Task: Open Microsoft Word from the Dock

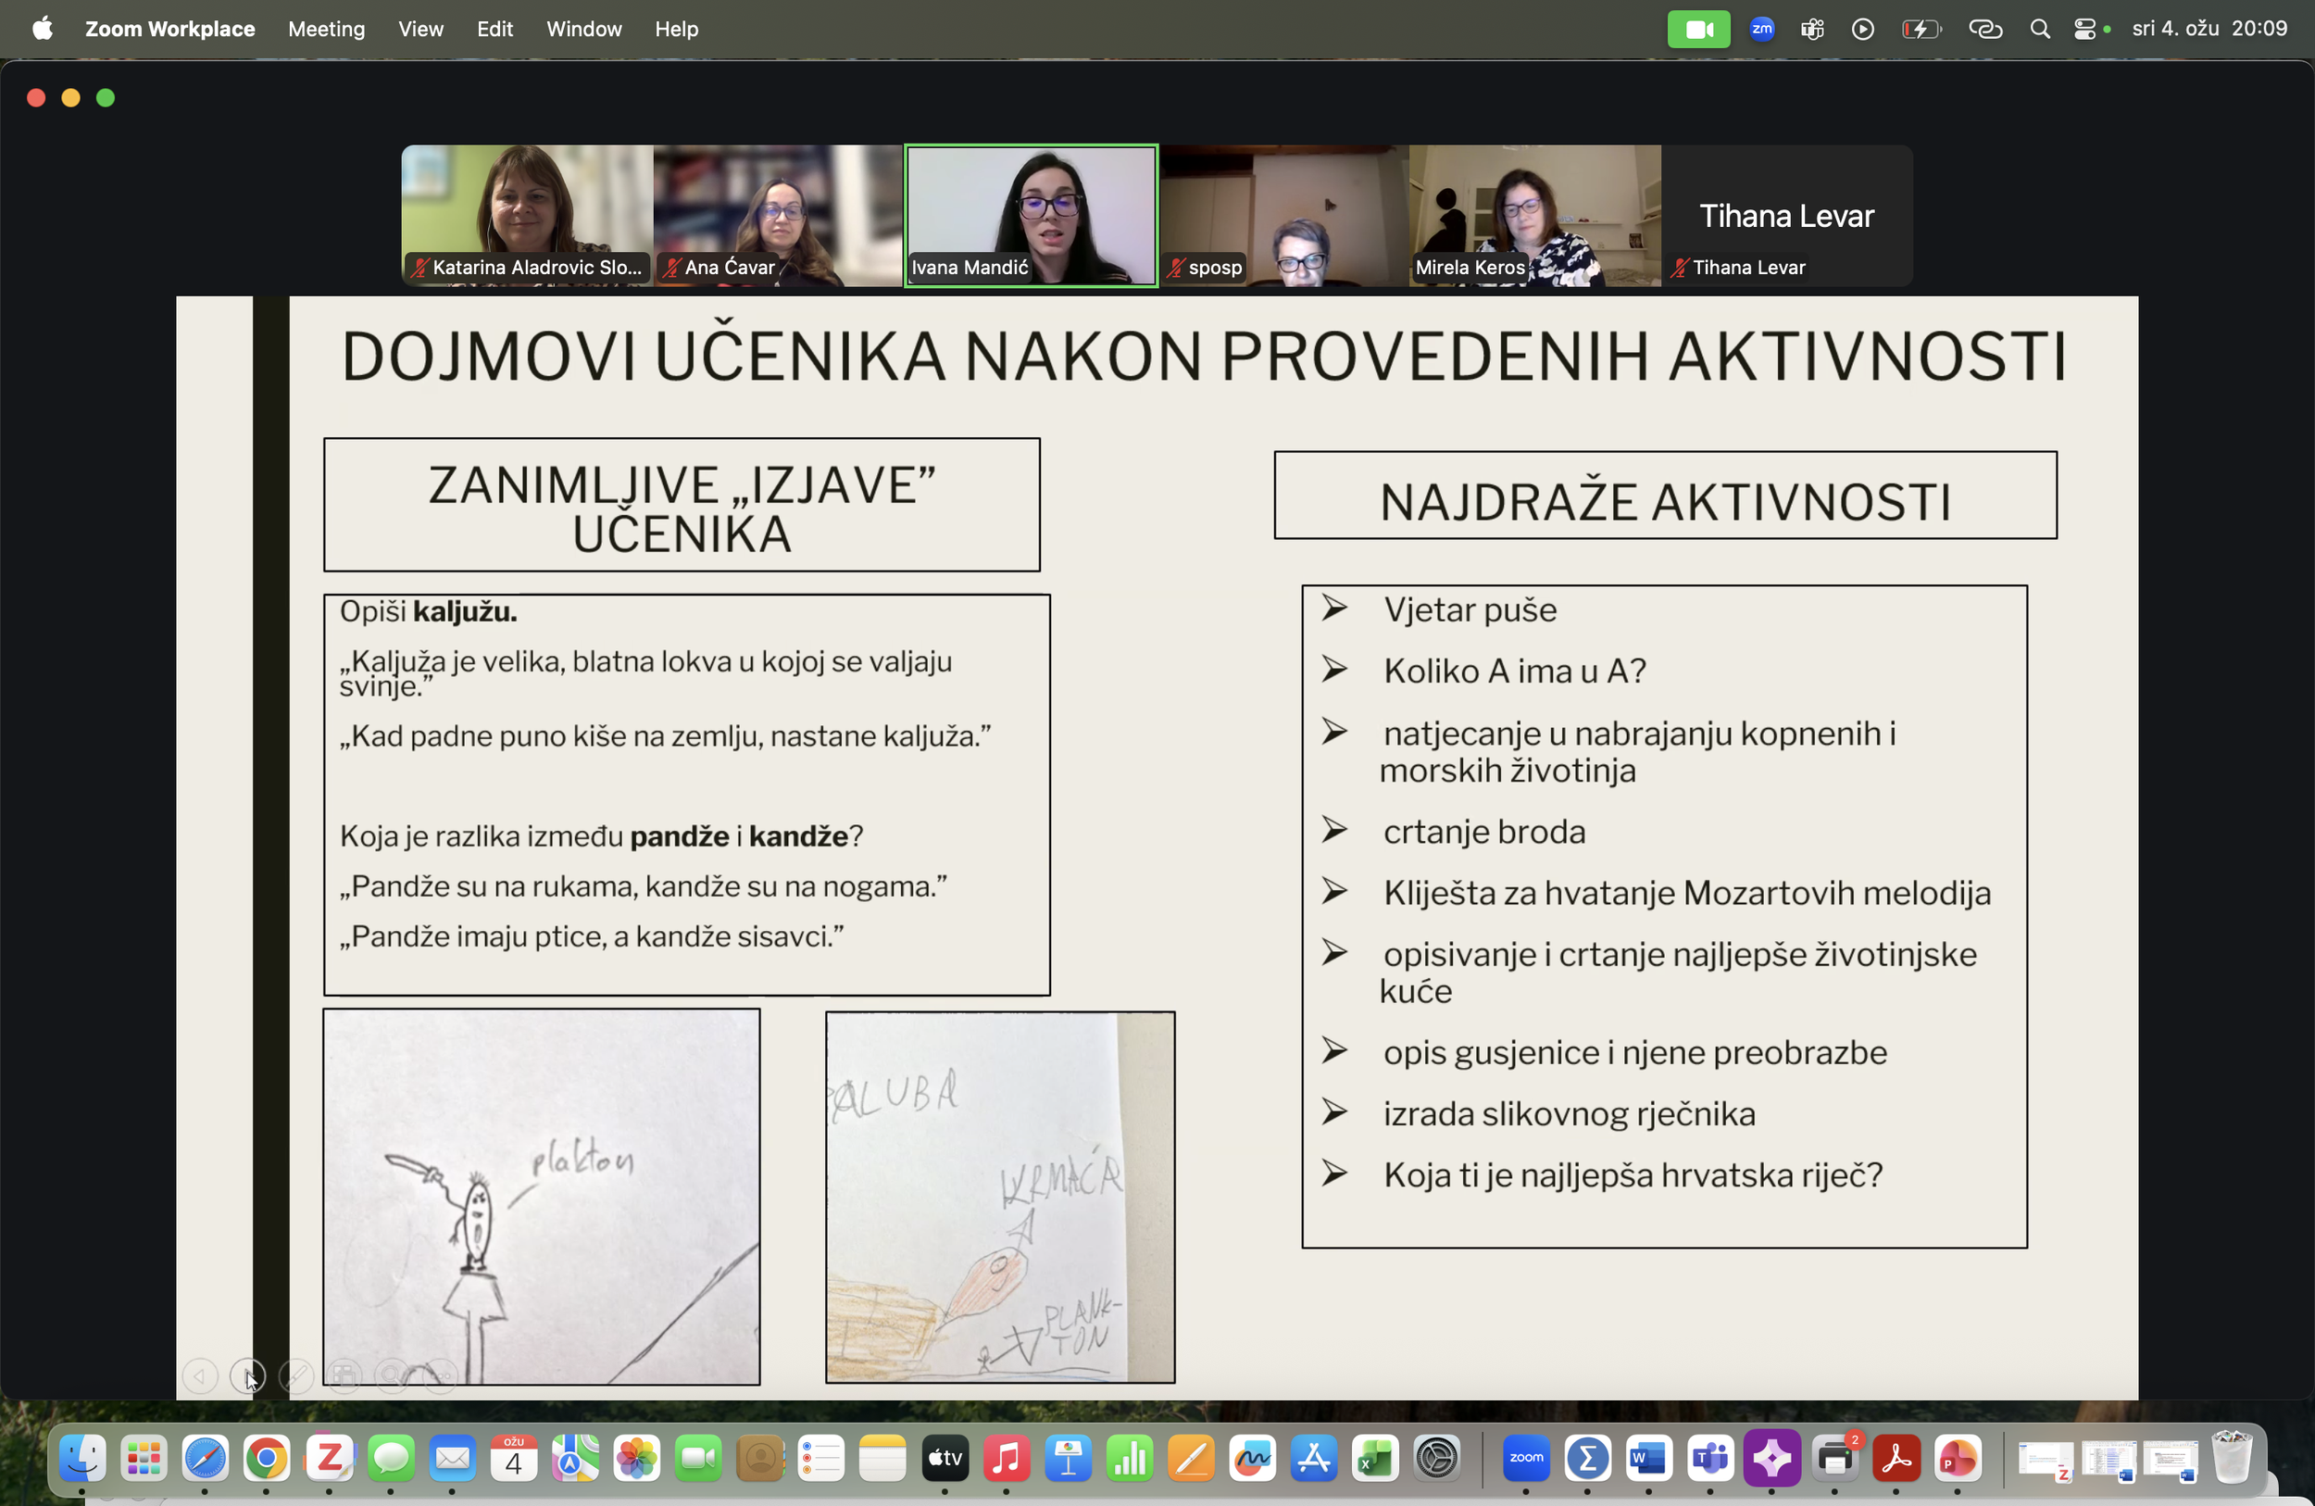Action: (x=1648, y=1457)
